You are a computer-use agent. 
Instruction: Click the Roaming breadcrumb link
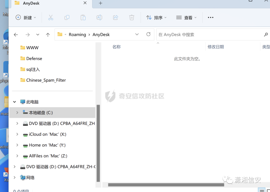pyautogui.click(x=77, y=34)
